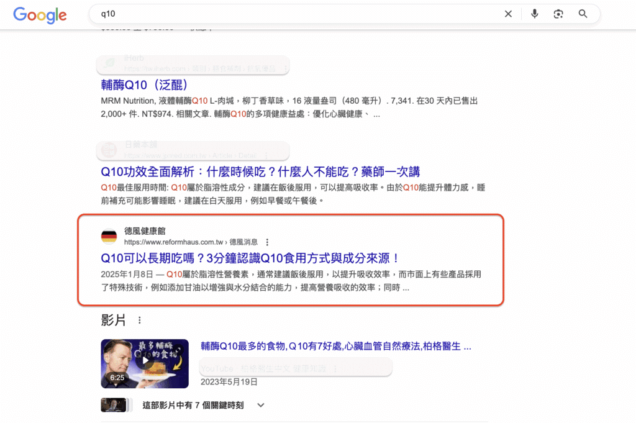Click the 6:25 duration badge on video

[x=117, y=377]
